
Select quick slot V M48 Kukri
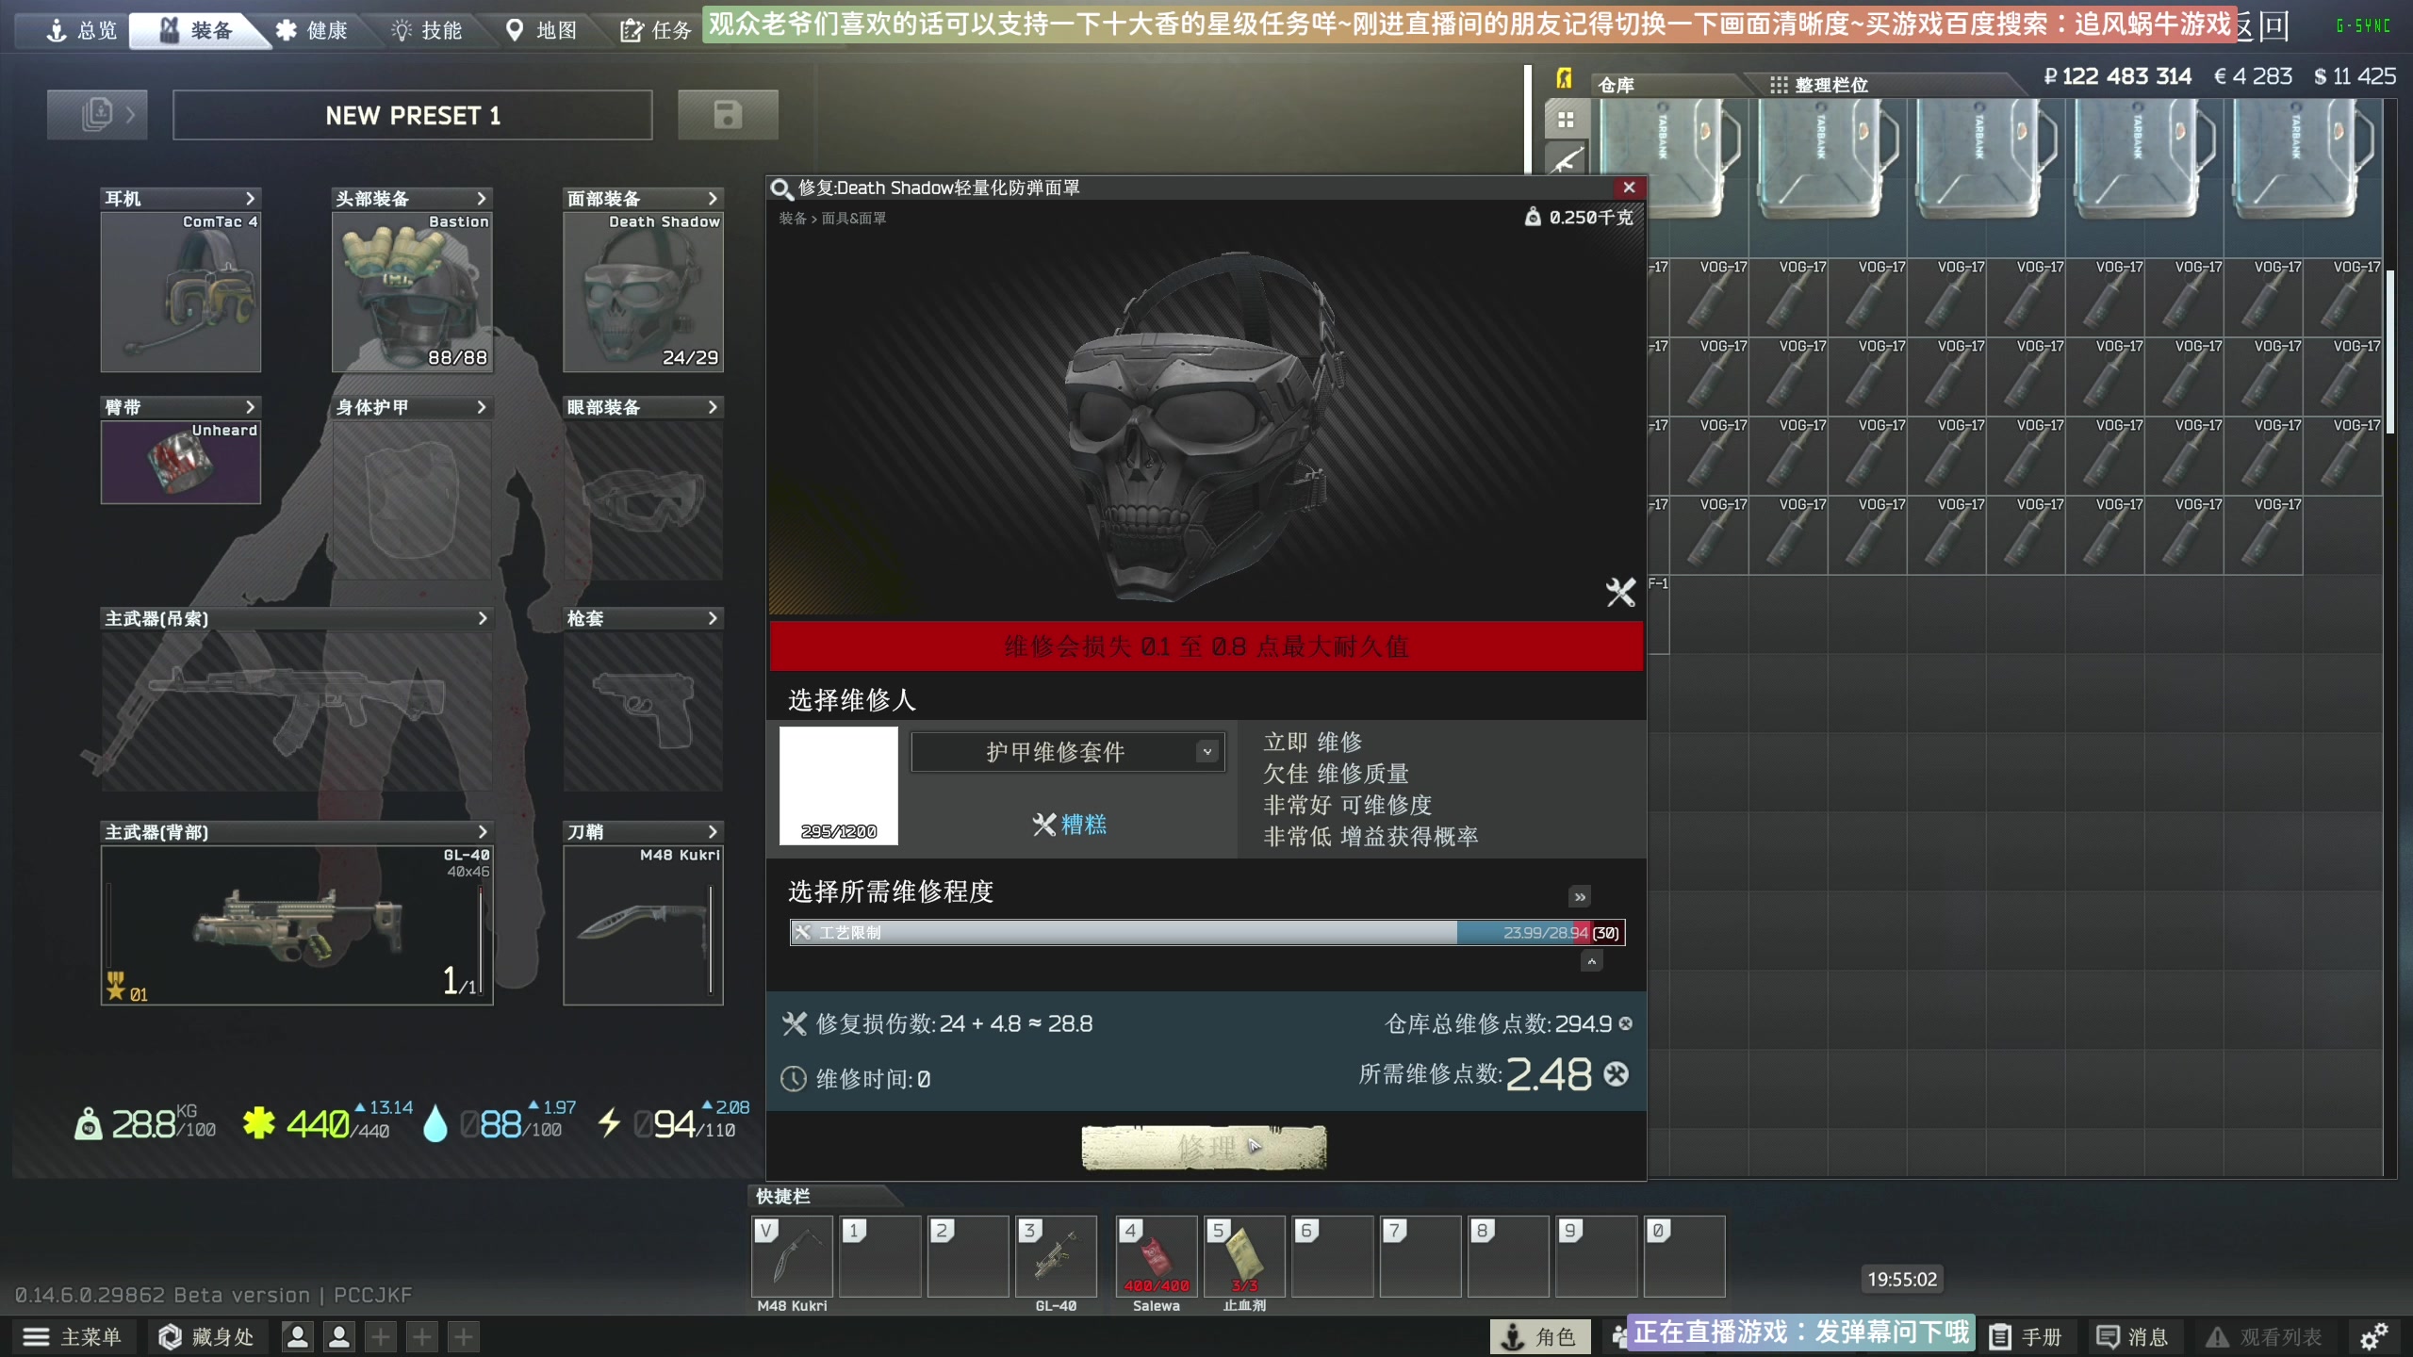pos(792,1256)
